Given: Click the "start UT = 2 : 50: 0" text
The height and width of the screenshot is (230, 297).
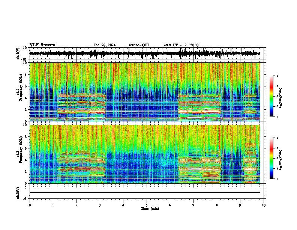Looking at the screenshot, I should pos(181,45).
